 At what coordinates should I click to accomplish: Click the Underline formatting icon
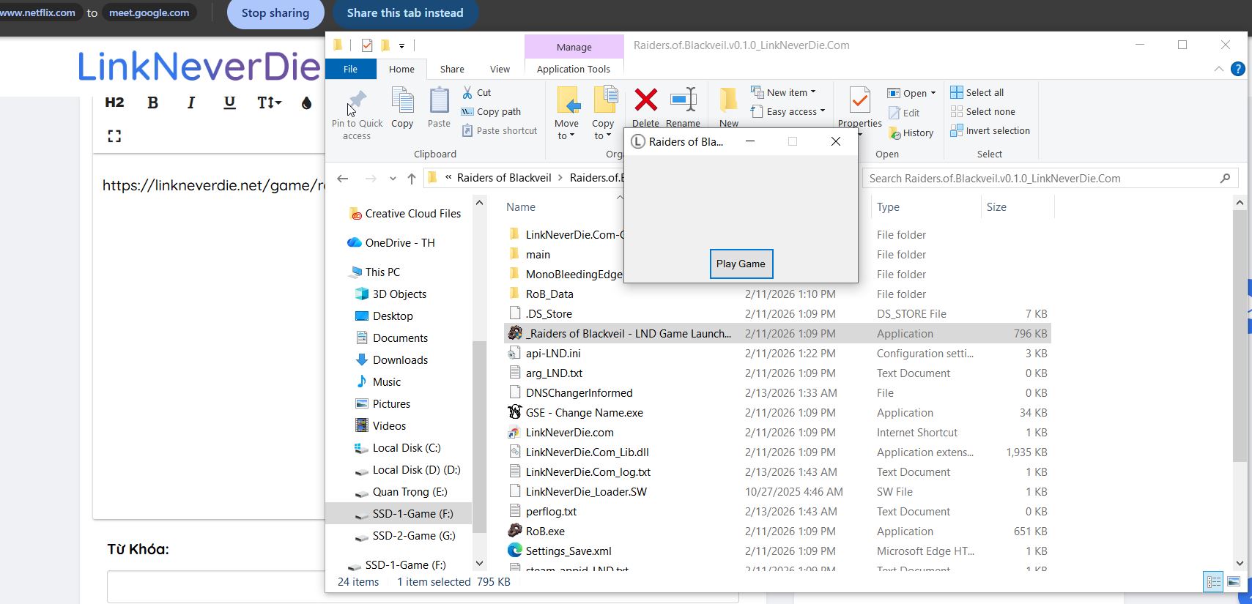[x=229, y=102]
